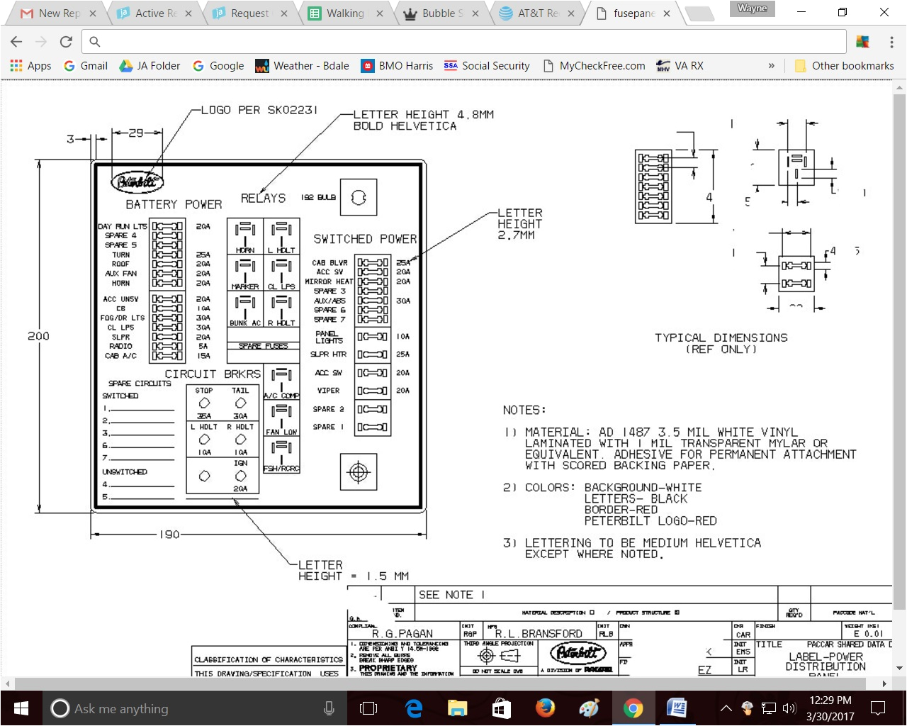Click the network icon in the system tray
This screenshot has height=726, width=907.
767,708
